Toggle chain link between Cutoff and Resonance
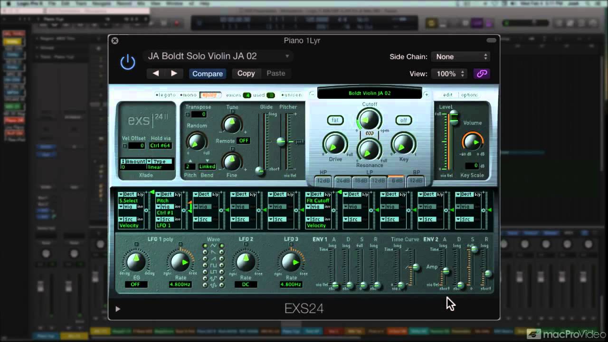Screen dimensions: 608x342 pos(370,133)
